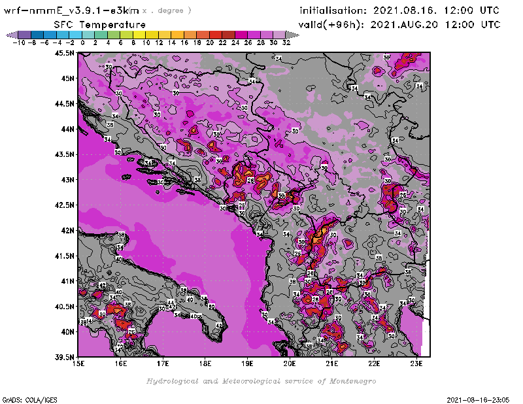Screen dimensions: 523x404
Task: Select the 'initialisation: 2021.08.16. 12:00 UTC' line
Action: (x=399, y=10)
